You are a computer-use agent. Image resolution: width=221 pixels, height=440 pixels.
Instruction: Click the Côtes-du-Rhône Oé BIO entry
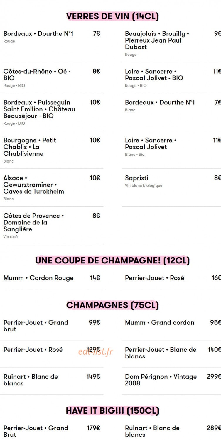pos(52,78)
